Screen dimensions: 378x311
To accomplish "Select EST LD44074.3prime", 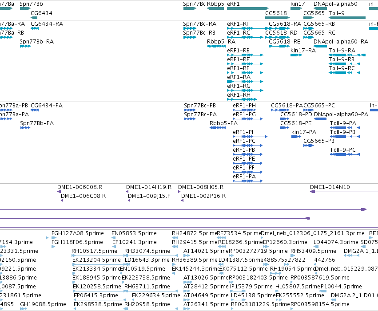I will 336,242.
